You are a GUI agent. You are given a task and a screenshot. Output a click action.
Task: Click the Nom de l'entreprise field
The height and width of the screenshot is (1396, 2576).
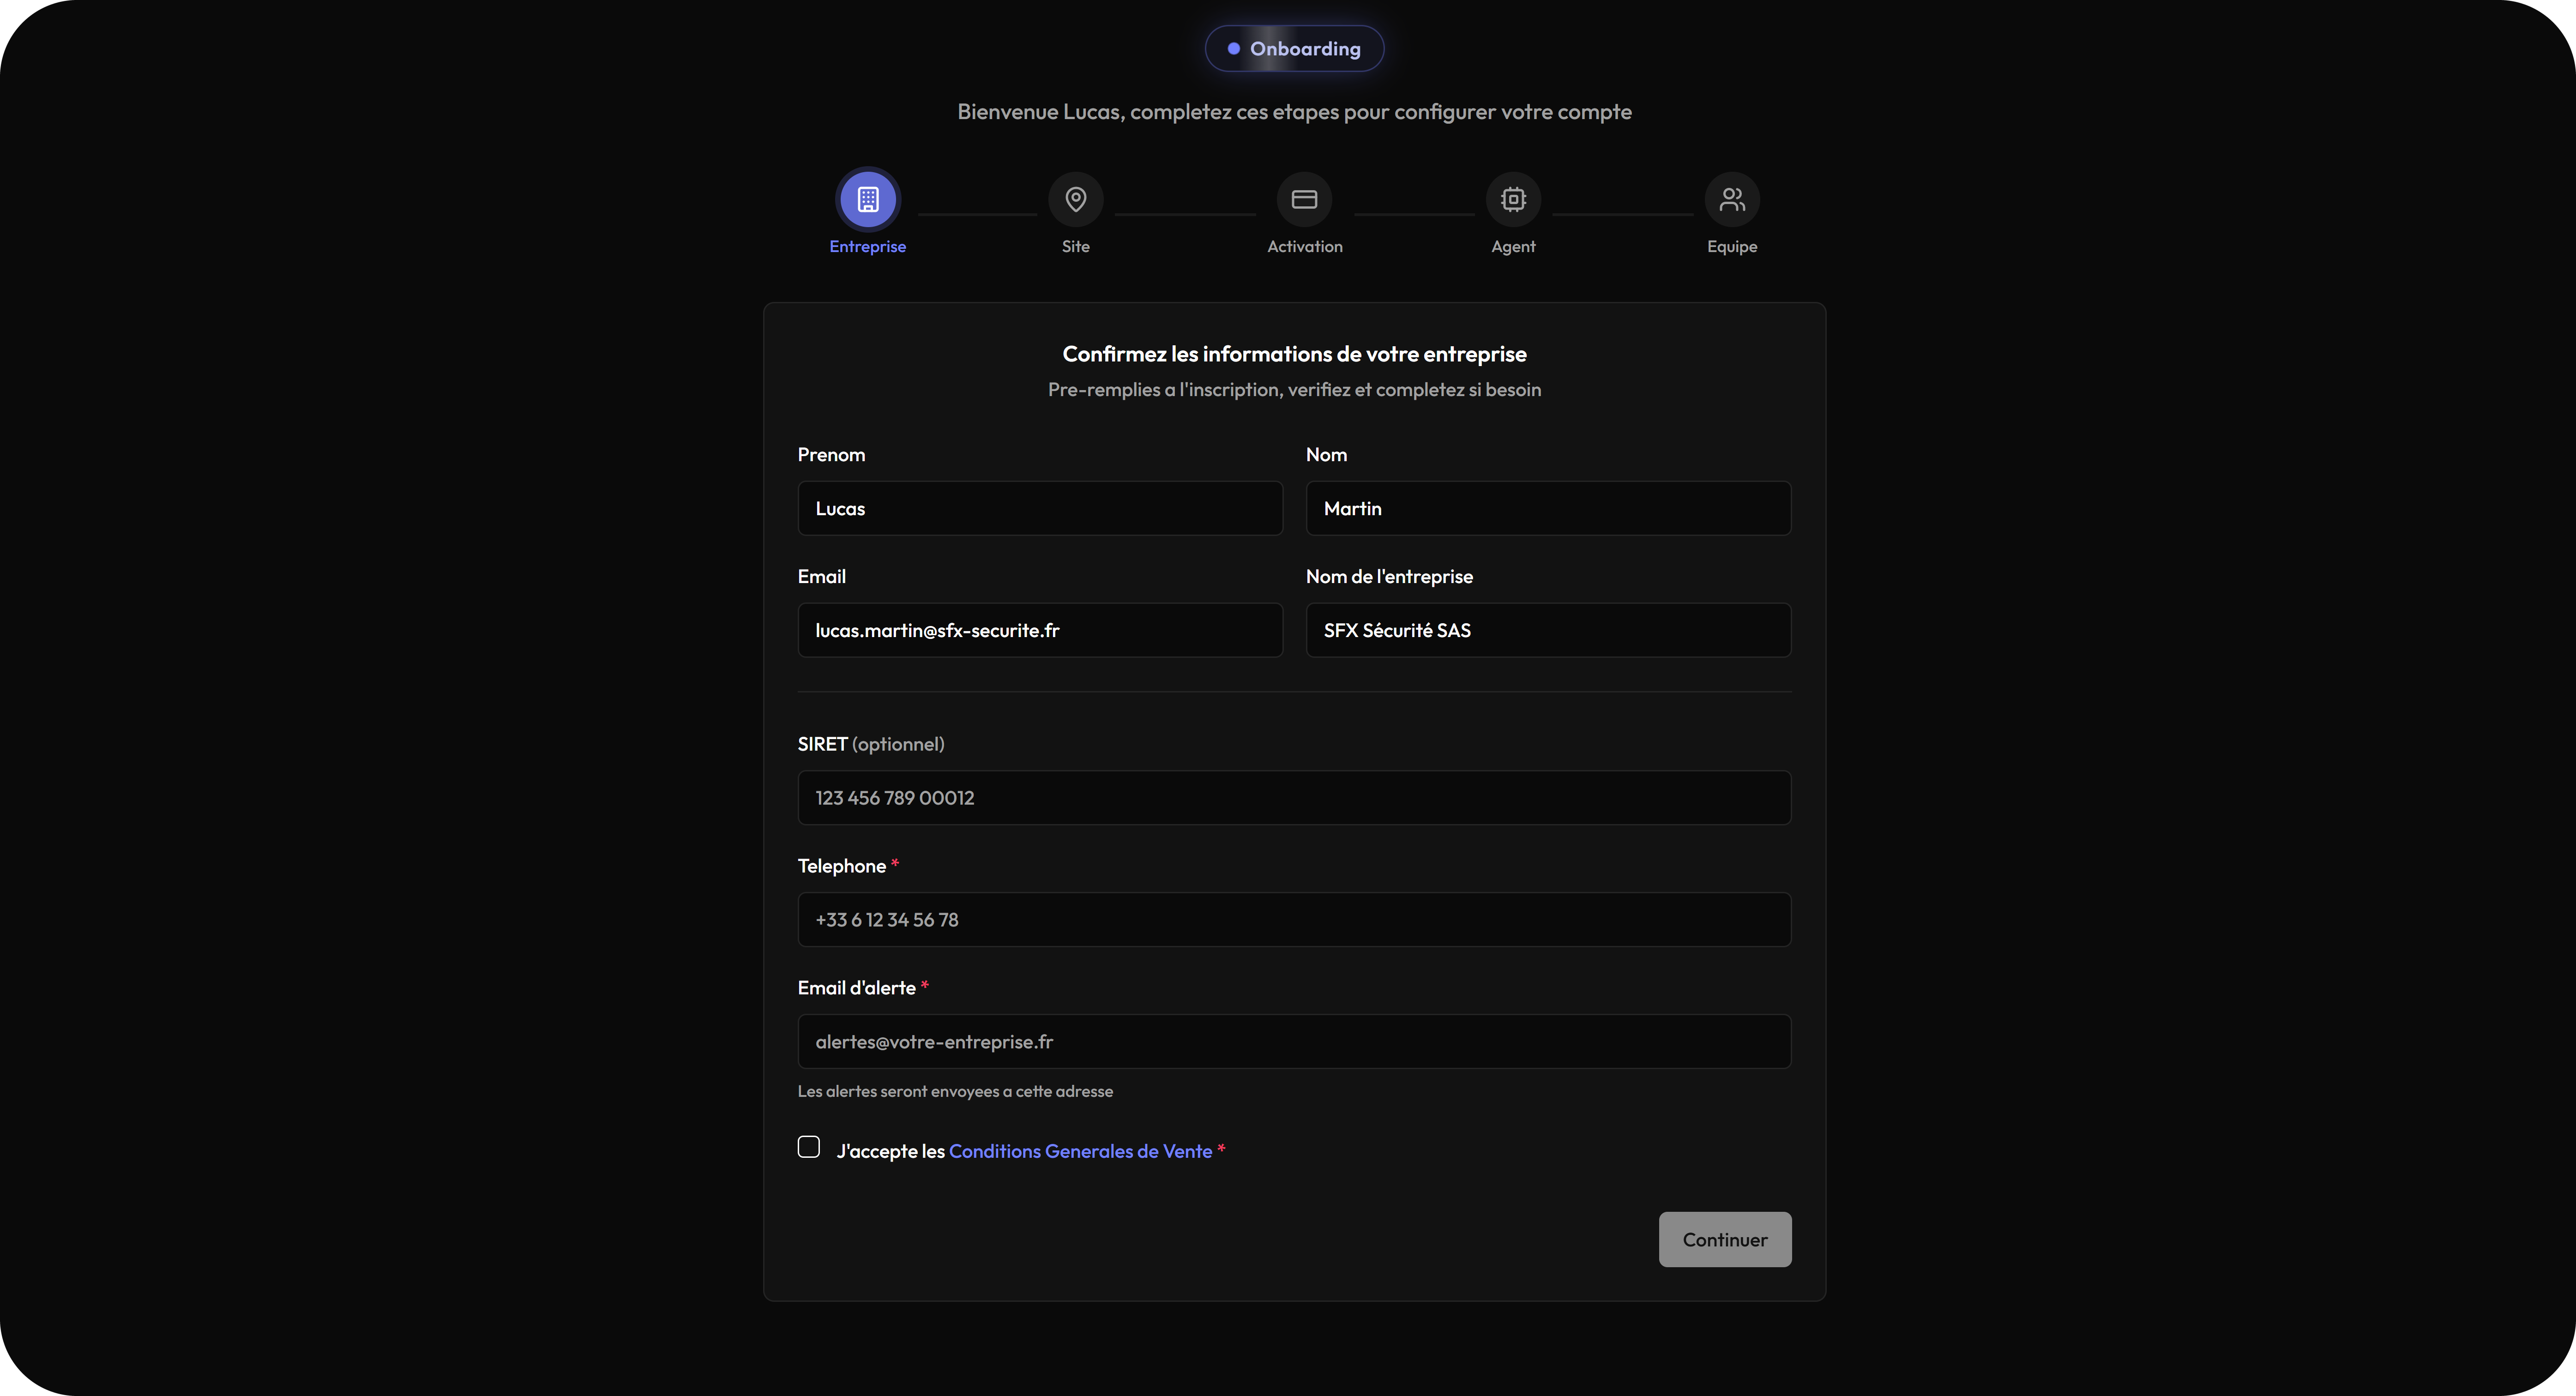[x=1548, y=630]
